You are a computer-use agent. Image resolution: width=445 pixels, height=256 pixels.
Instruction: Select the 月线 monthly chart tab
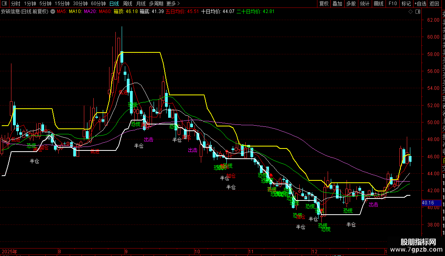click(141, 4)
